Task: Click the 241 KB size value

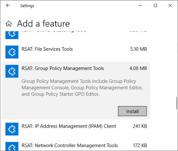Action: (140, 126)
